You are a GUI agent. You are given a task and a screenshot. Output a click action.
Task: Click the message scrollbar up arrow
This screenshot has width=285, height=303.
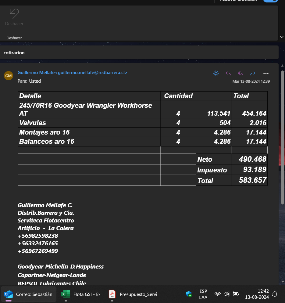click(x=283, y=66)
